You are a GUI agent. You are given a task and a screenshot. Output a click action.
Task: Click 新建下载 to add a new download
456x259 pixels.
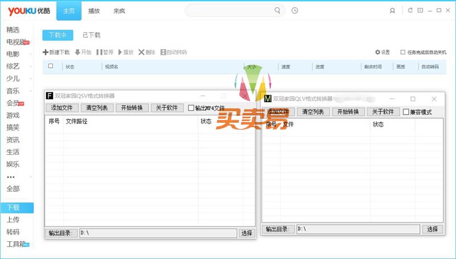click(x=56, y=52)
